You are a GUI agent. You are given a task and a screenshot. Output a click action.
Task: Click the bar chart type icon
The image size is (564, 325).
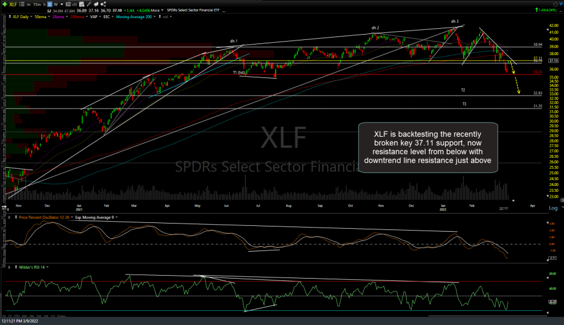tap(75, 4)
